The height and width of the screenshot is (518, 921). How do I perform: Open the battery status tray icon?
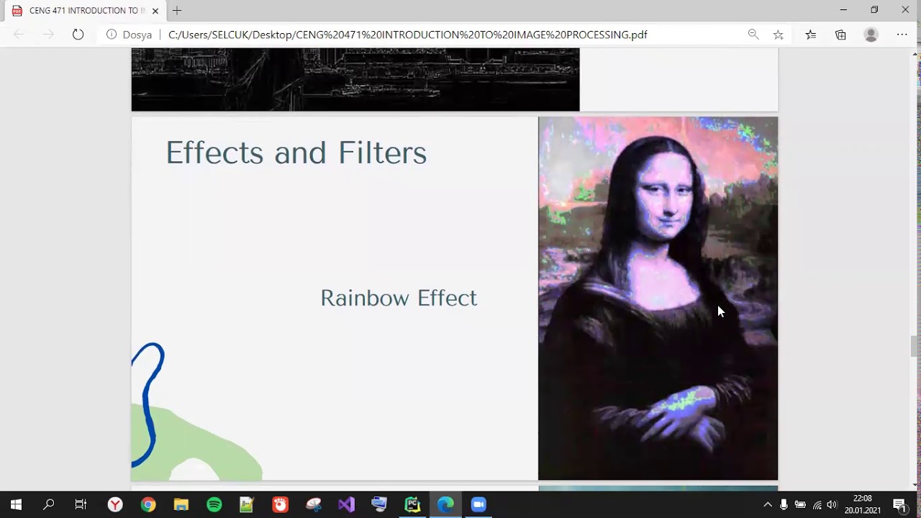[800, 505]
